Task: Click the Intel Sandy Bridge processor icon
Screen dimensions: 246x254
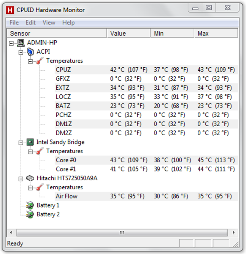Action: pos(30,142)
